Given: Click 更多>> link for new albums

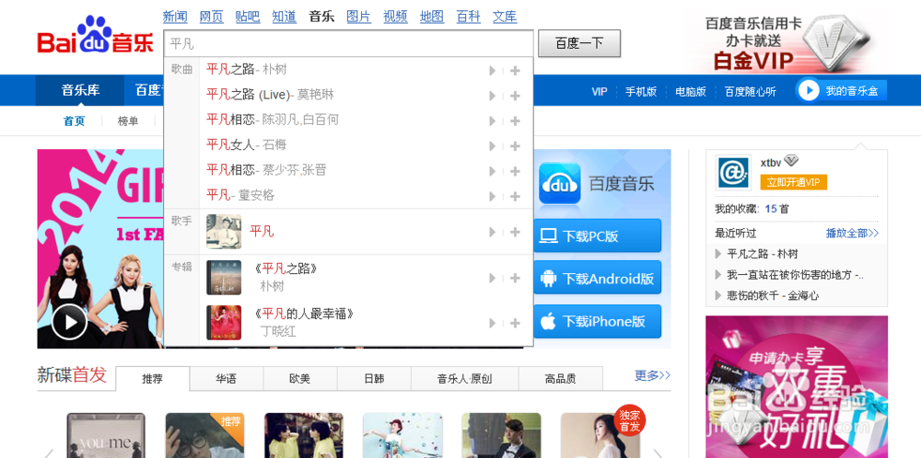Looking at the screenshot, I should point(652,375).
